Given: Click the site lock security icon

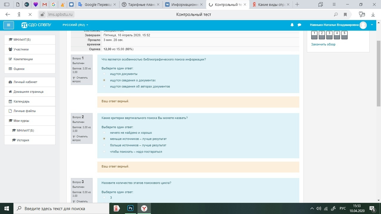Looking at the screenshot, I should point(42,15).
